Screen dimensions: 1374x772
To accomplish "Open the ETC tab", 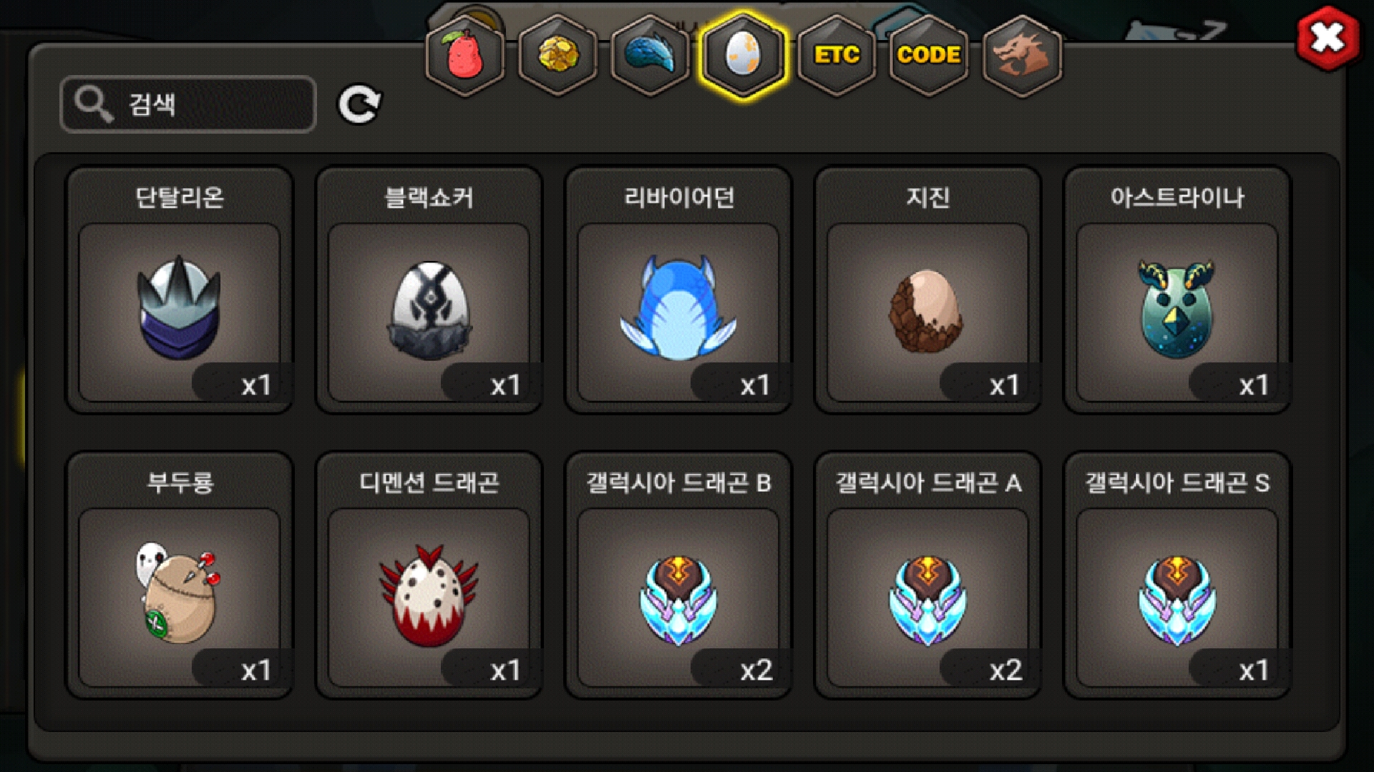I will coord(837,56).
